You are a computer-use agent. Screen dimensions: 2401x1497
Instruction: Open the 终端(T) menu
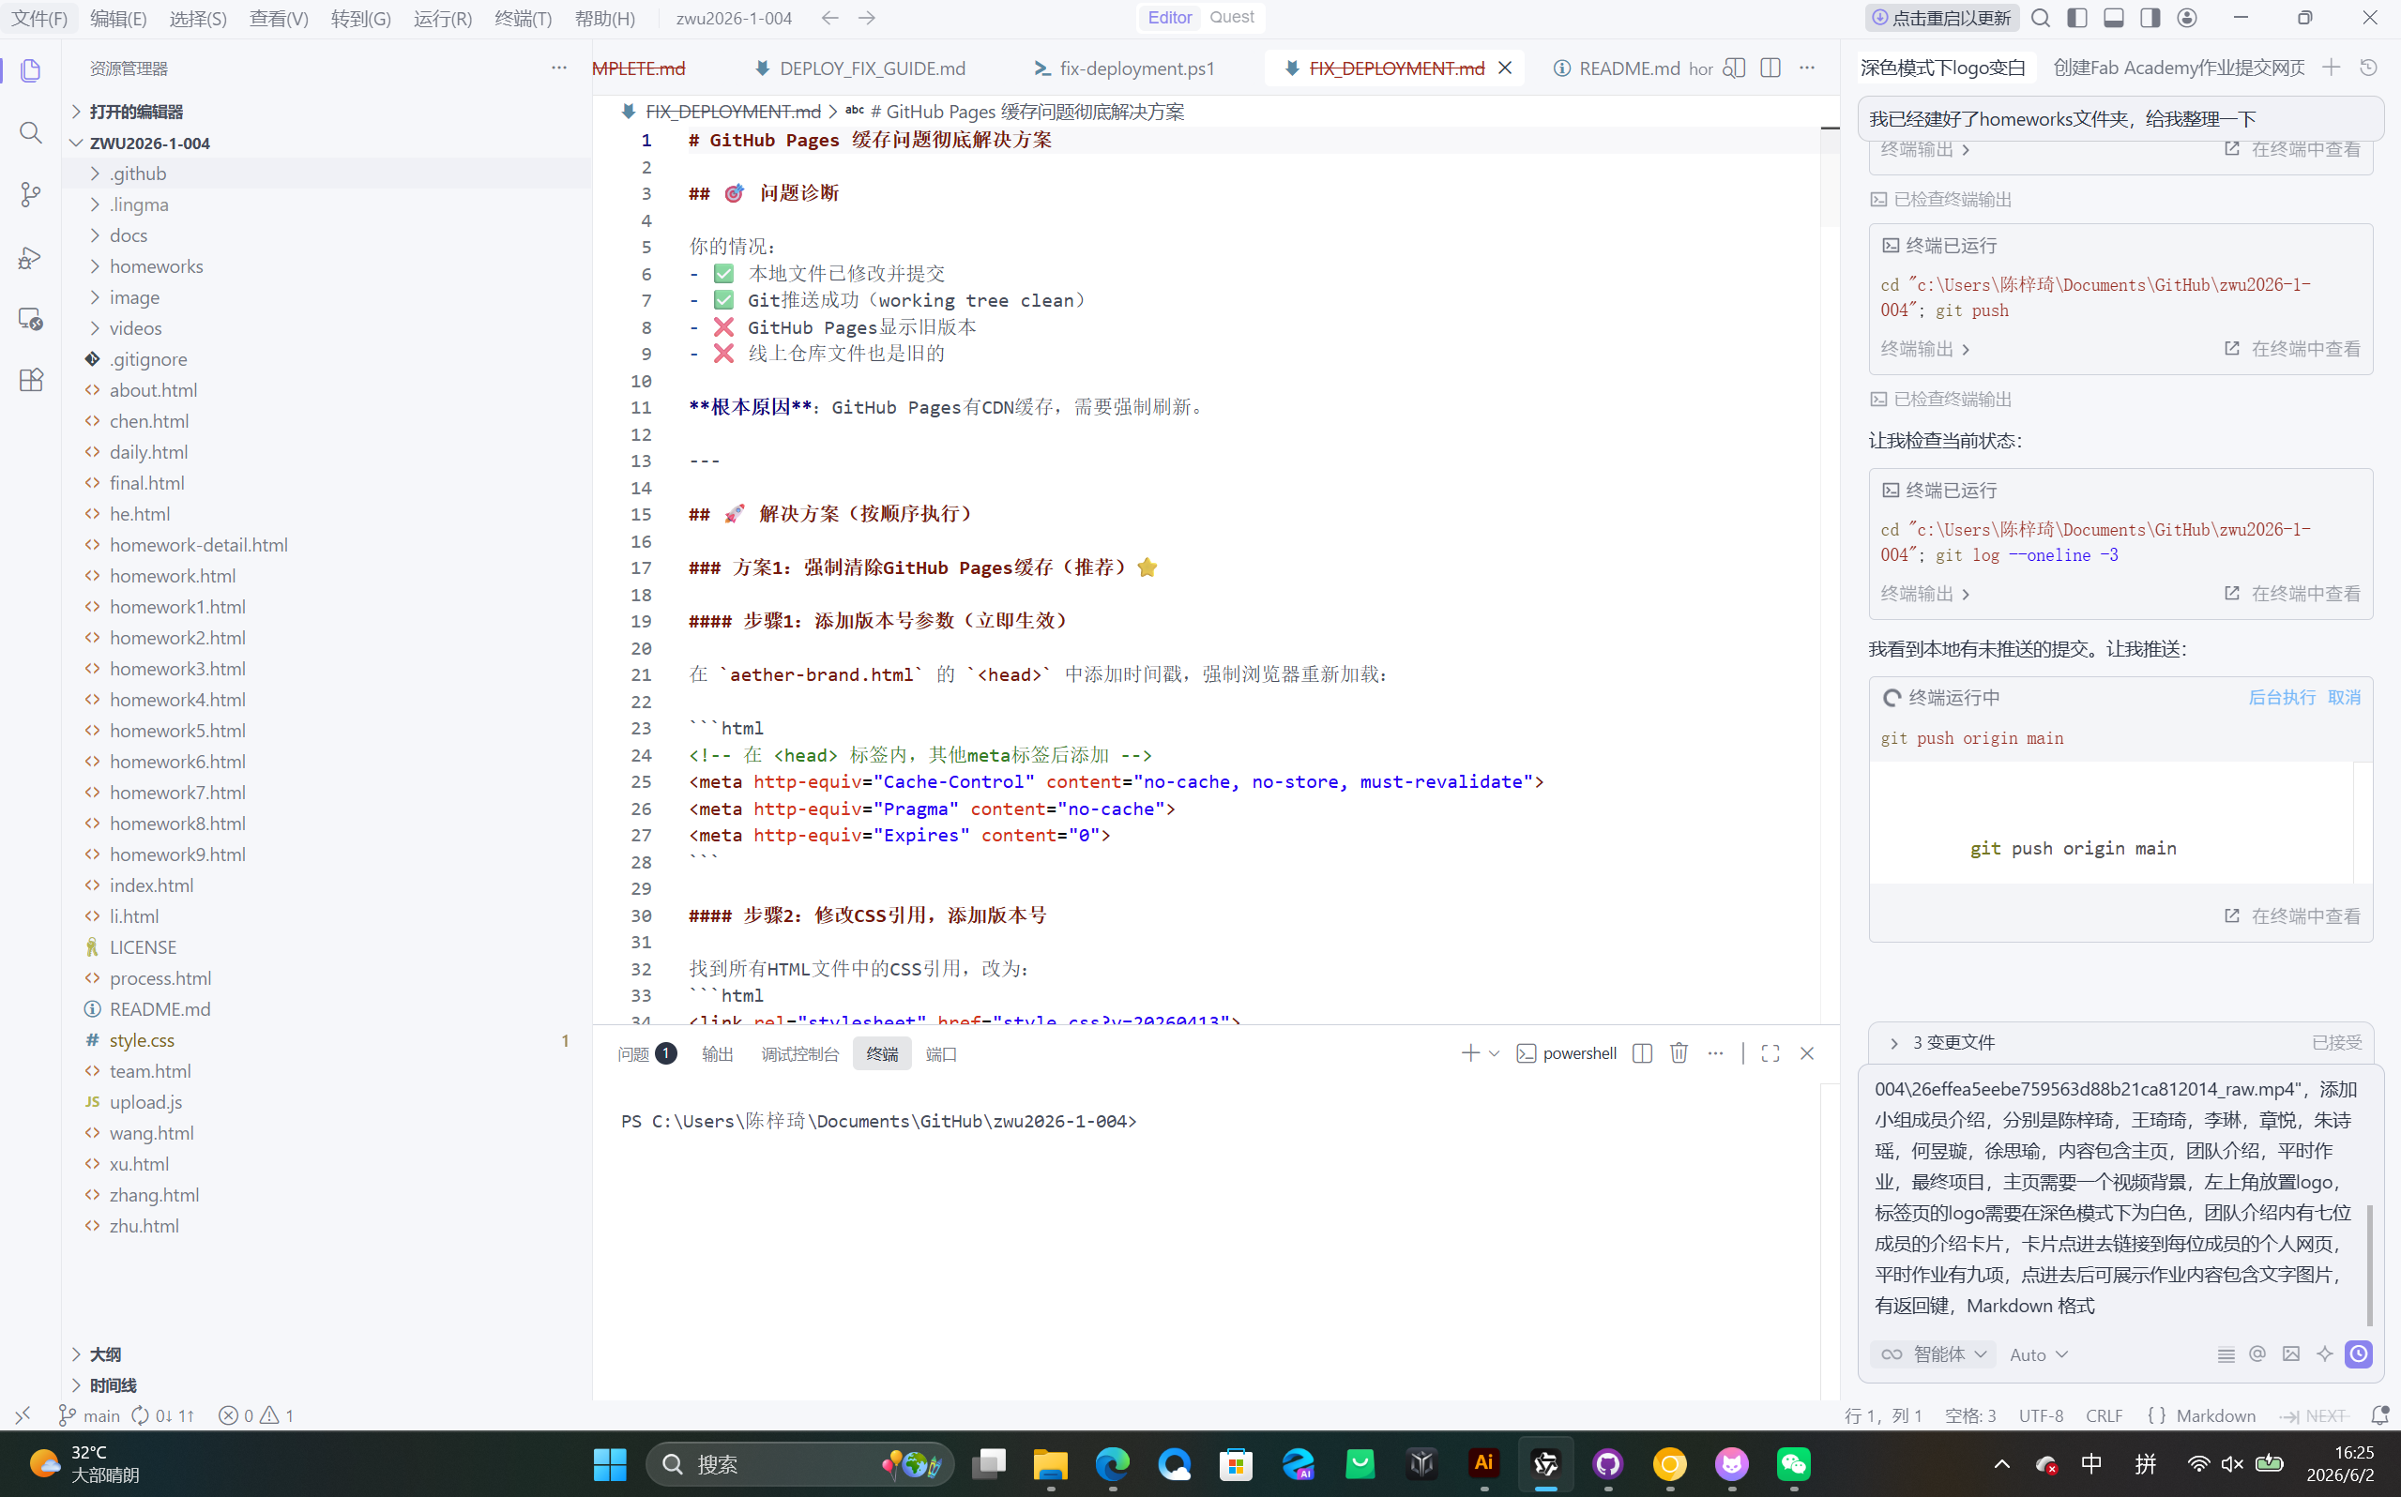coord(523,18)
